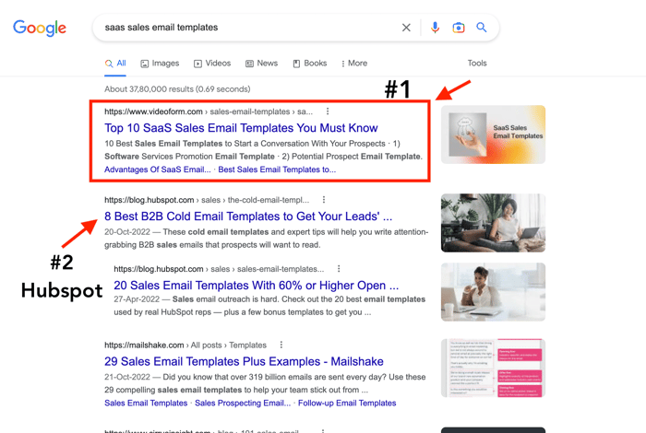This screenshot has height=433, width=646.
Task: Expand the More search filters menu
Action: (x=354, y=64)
